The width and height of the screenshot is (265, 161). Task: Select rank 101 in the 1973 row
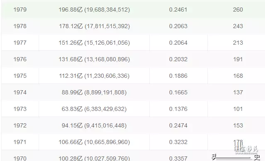pyautogui.click(x=238, y=109)
